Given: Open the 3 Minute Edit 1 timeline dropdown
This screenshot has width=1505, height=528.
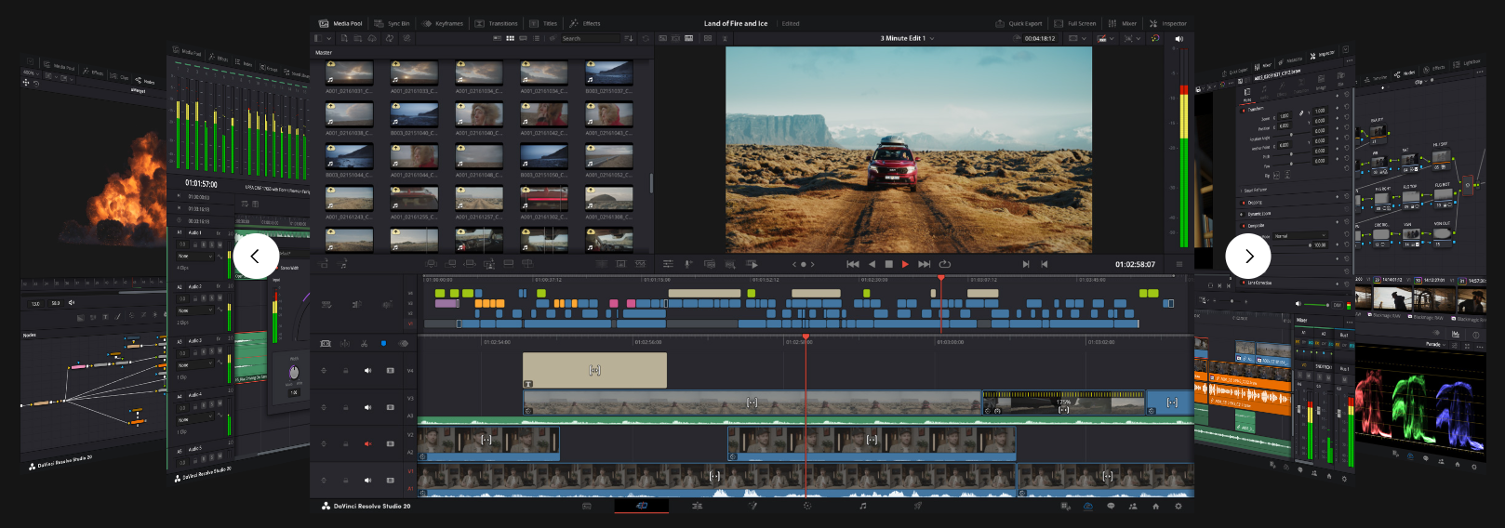Looking at the screenshot, I should click(931, 38).
